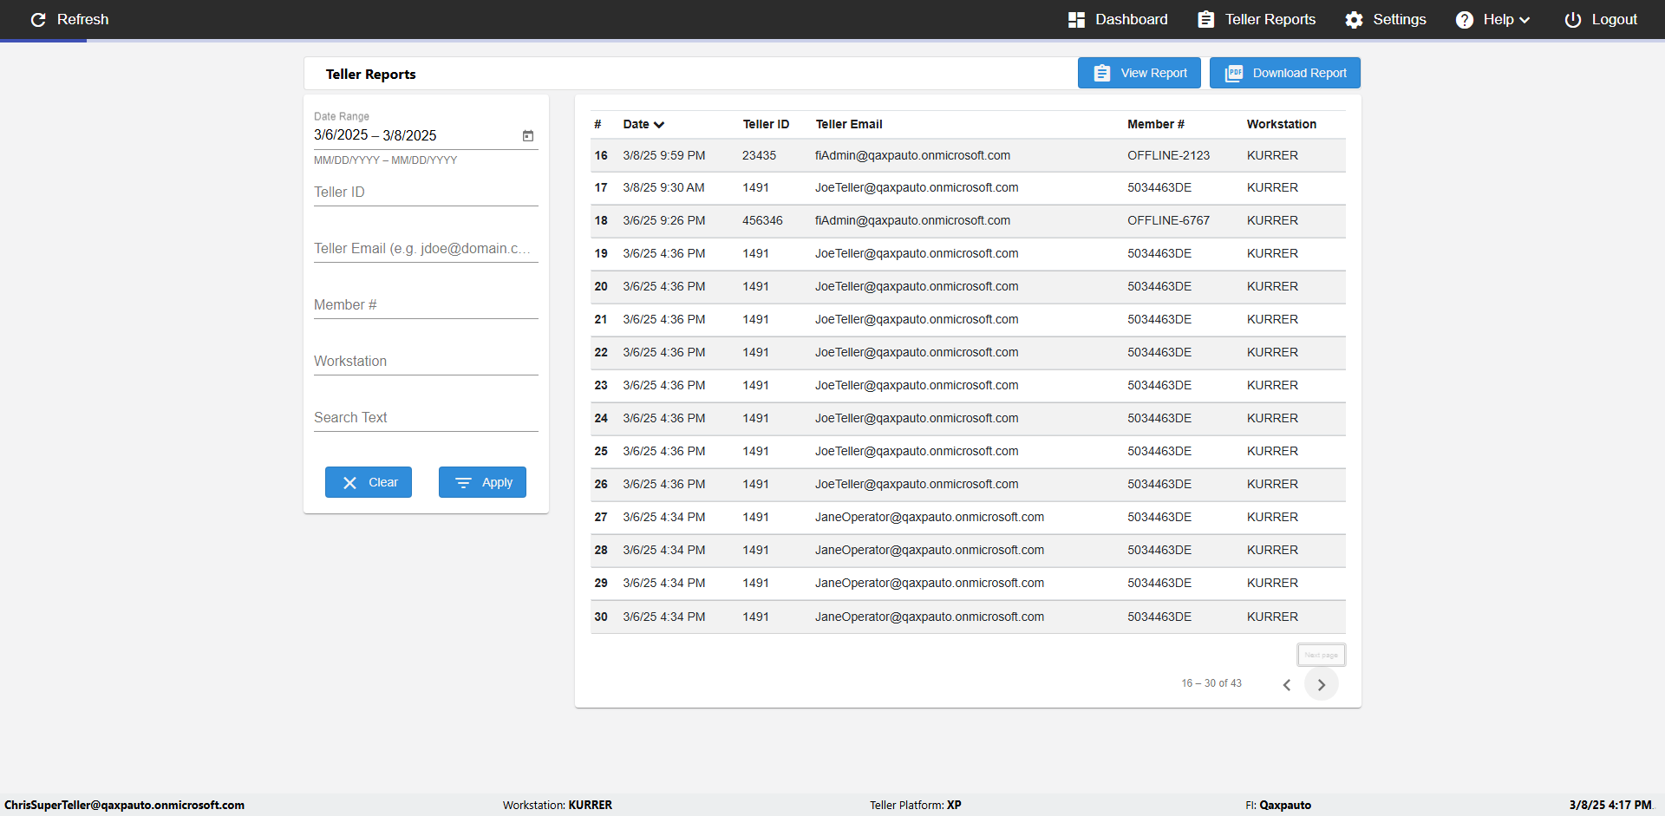
Task: Go to the next page arrow
Action: point(1322,685)
